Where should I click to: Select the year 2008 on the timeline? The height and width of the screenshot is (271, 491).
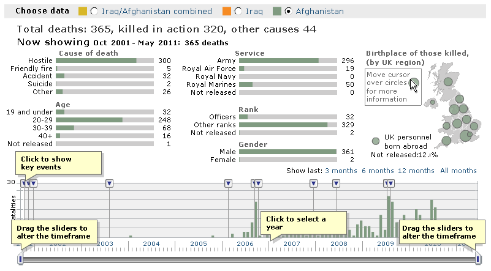point(339,243)
